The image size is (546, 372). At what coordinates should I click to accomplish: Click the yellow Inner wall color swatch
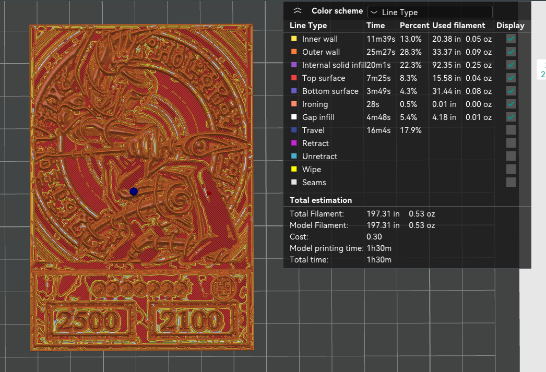tap(294, 39)
